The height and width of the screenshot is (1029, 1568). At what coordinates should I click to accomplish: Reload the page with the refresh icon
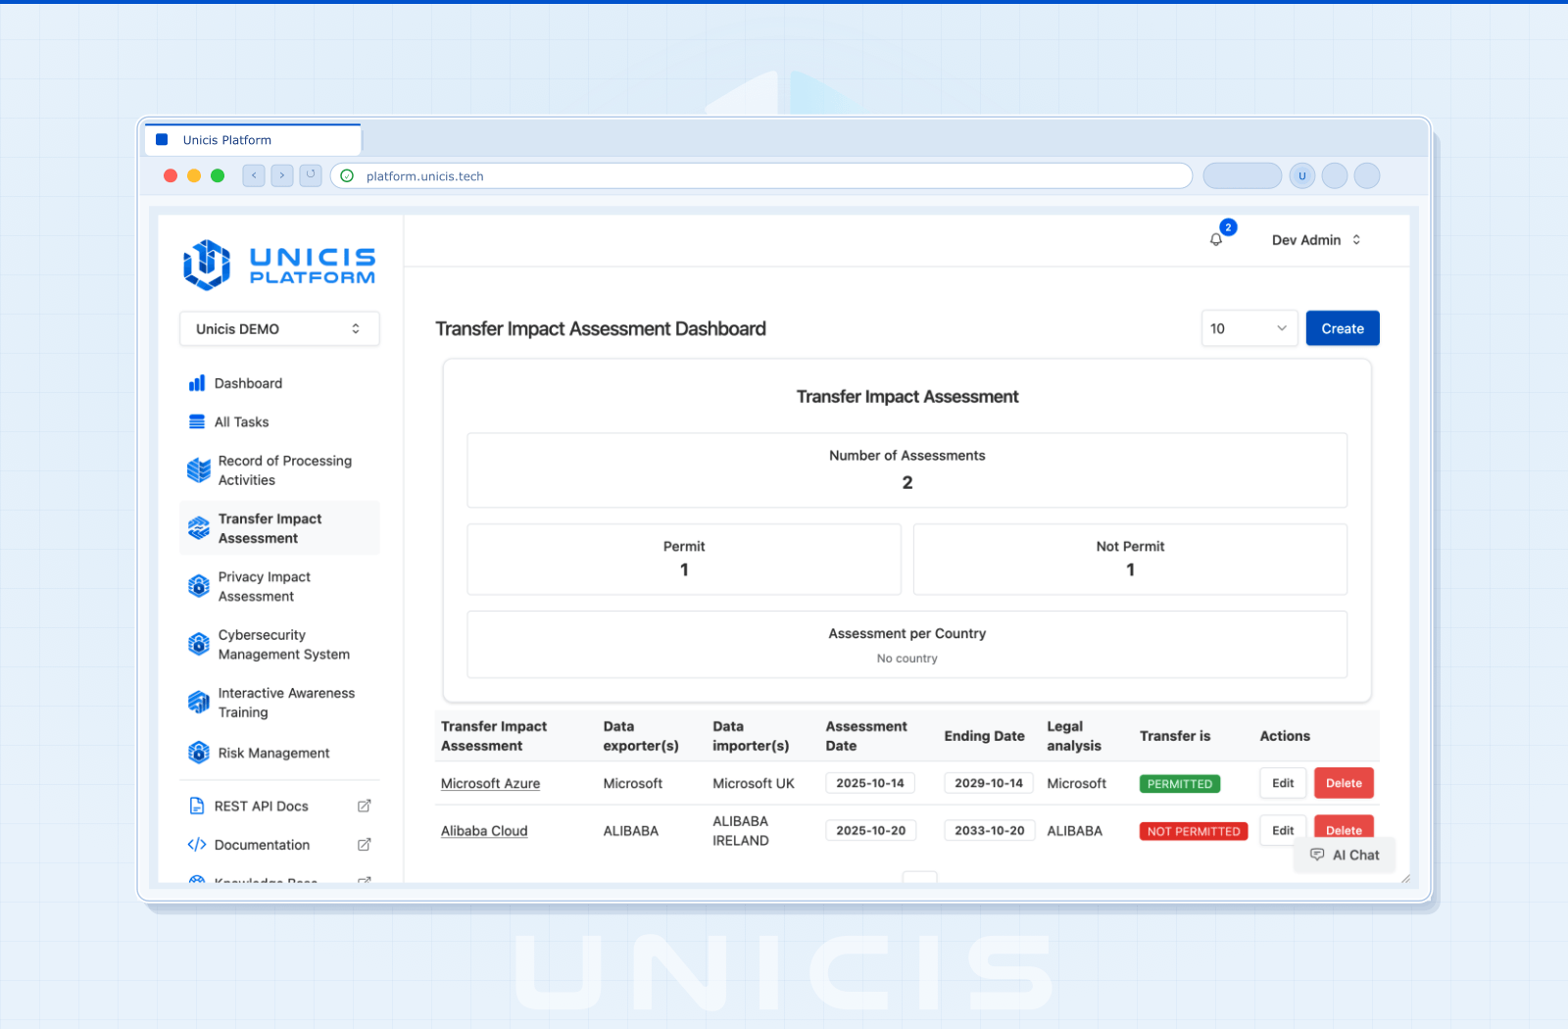(311, 175)
